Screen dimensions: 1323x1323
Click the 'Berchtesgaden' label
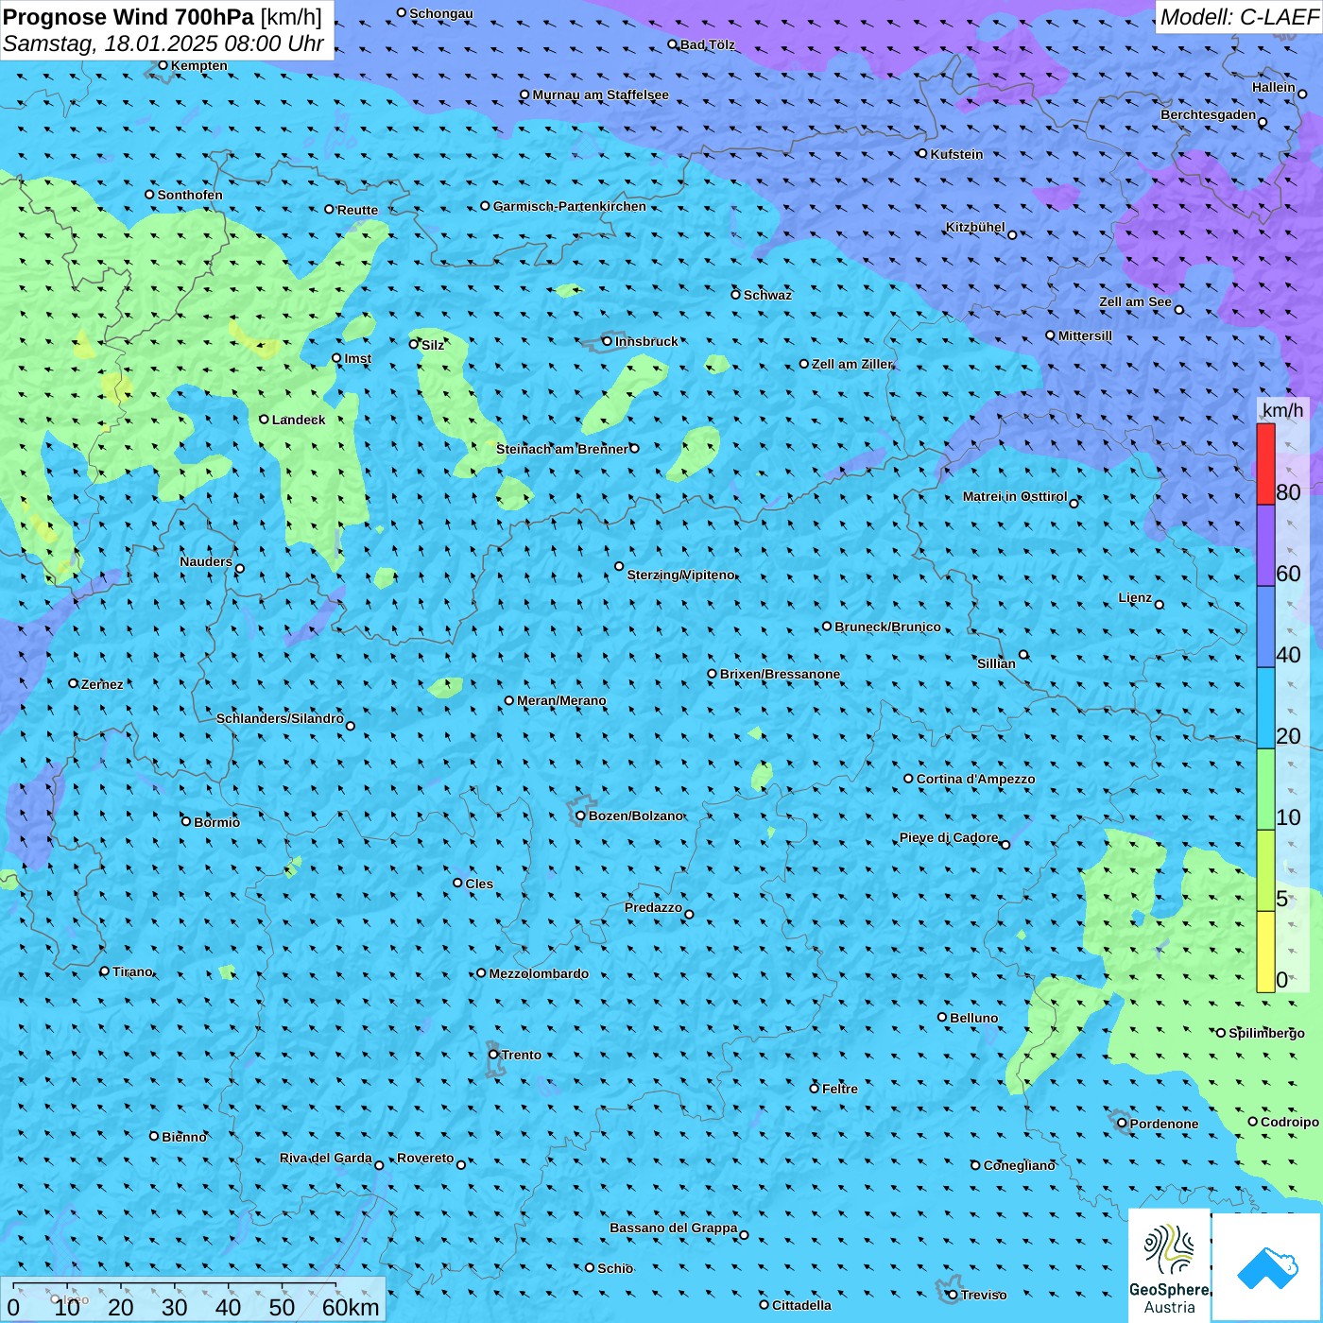[x=1208, y=115]
